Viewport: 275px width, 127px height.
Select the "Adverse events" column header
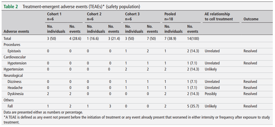click(16, 31)
